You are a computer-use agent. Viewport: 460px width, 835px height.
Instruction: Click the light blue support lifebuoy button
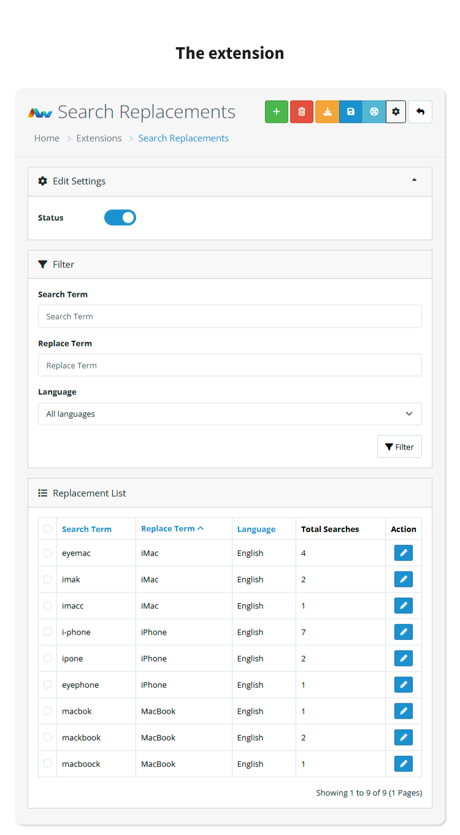coord(374,112)
